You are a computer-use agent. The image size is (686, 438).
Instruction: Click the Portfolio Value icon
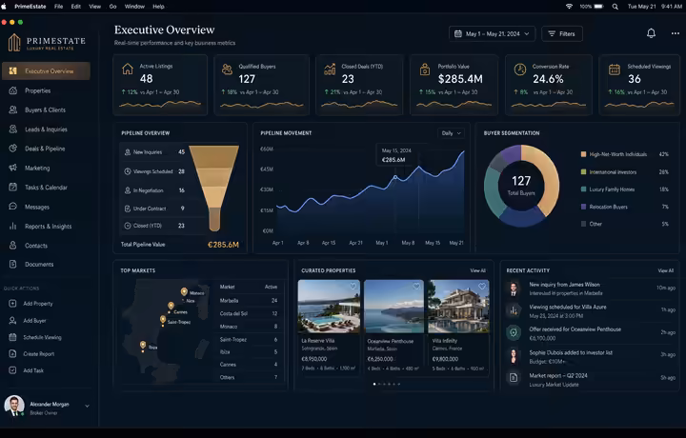coord(425,70)
